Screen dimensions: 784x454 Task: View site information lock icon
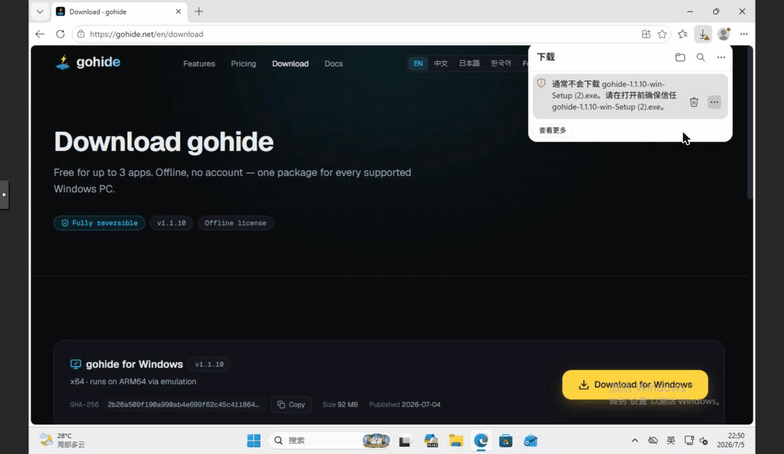coord(81,34)
